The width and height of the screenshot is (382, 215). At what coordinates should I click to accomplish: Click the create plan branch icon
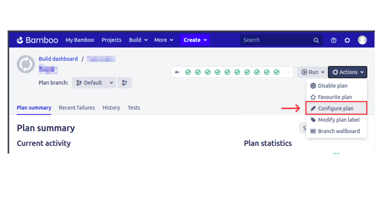(124, 83)
